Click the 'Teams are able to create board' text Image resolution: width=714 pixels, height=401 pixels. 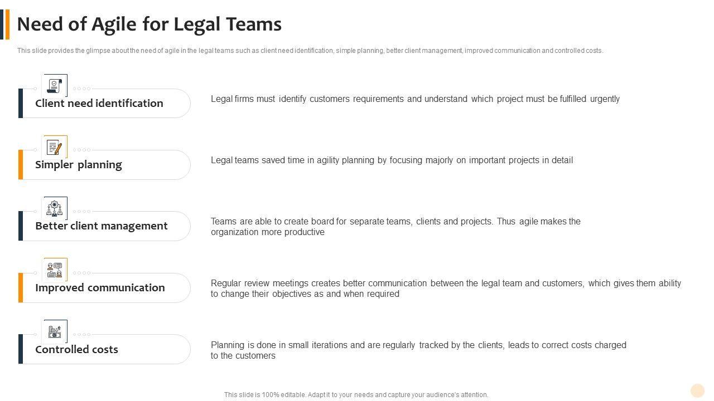point(395,227)
